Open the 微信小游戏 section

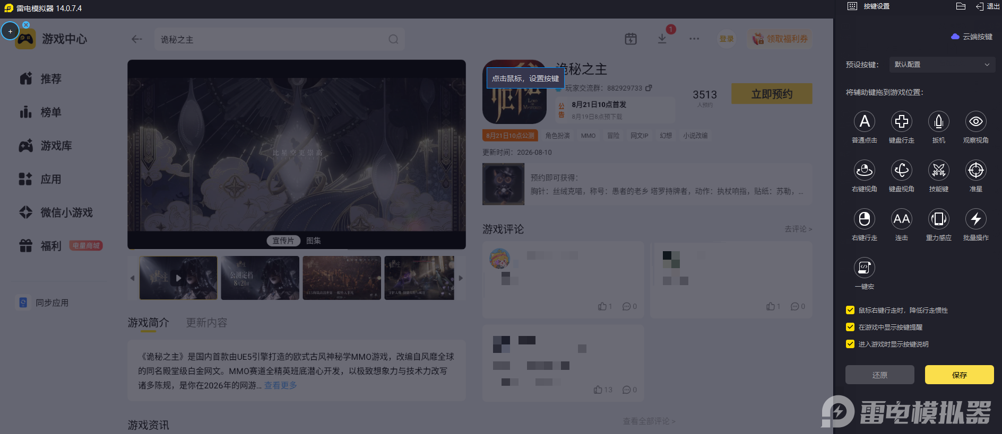coord(56,212)
